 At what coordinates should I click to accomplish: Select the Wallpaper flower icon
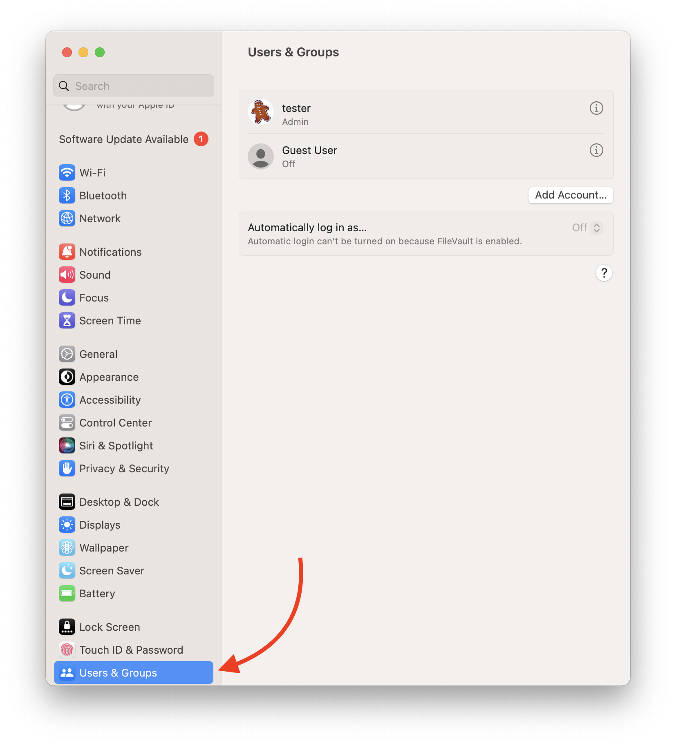click(x=67, y=547)
